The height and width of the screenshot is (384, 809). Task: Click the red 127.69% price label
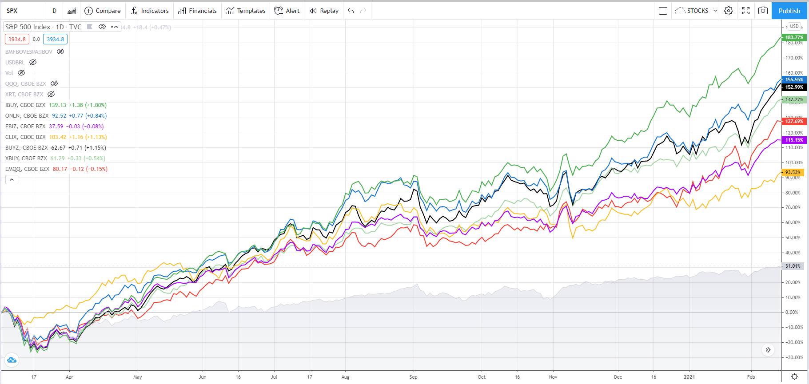click(794, 121)
